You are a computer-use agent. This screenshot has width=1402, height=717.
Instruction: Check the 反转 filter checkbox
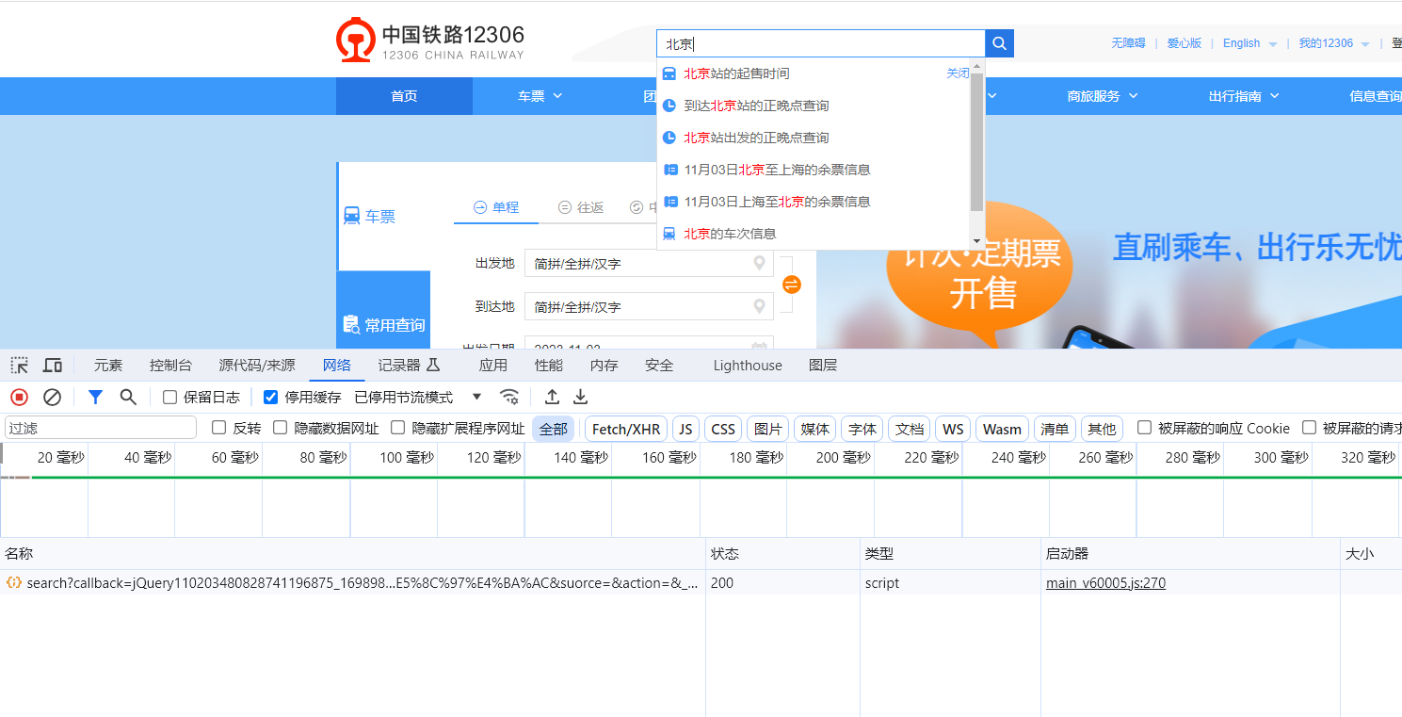pyautogui.click(x=219, y=428)
